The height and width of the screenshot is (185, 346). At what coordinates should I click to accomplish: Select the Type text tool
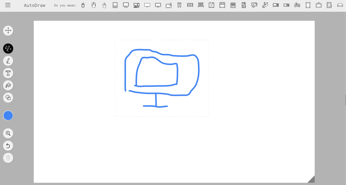pos(8,73)
